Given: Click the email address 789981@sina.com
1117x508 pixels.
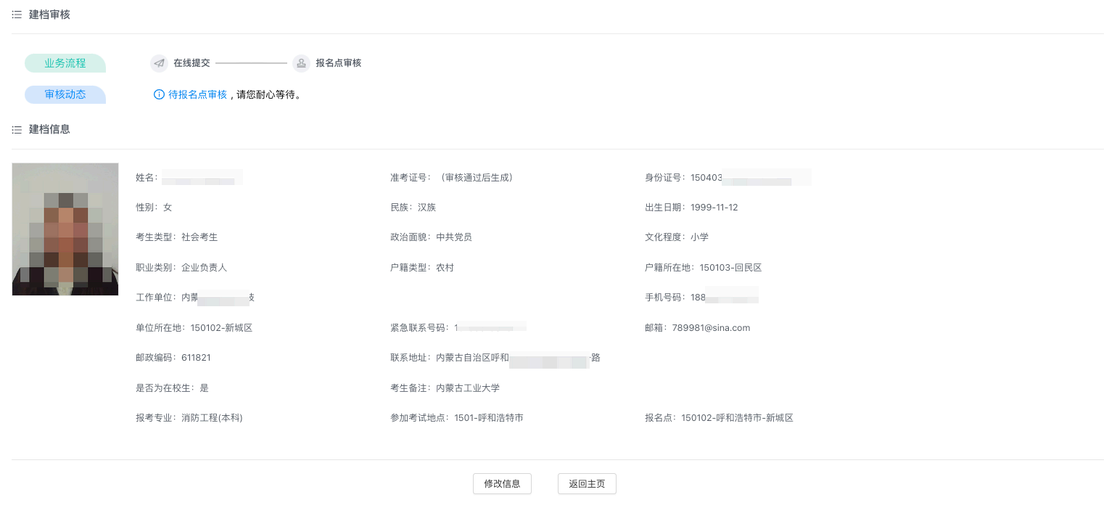Looking at the screenshot, I should 711,328.
